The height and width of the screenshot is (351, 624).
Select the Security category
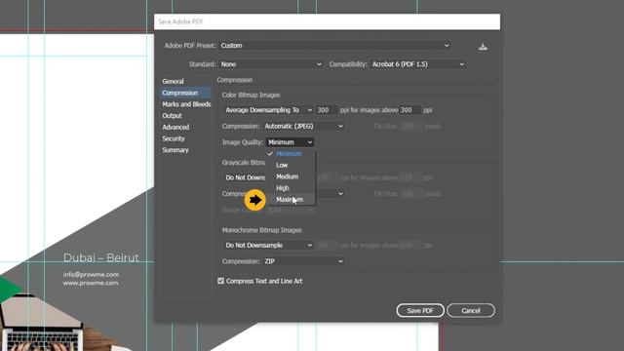pyautogui.click(x=174, y=138)
